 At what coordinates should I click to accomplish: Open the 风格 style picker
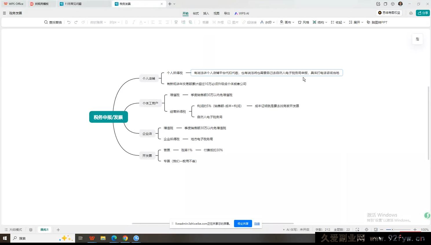303,22
